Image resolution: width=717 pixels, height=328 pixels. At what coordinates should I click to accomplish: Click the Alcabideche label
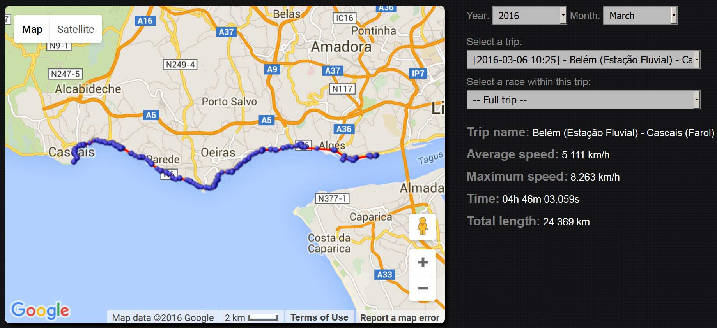88,89
